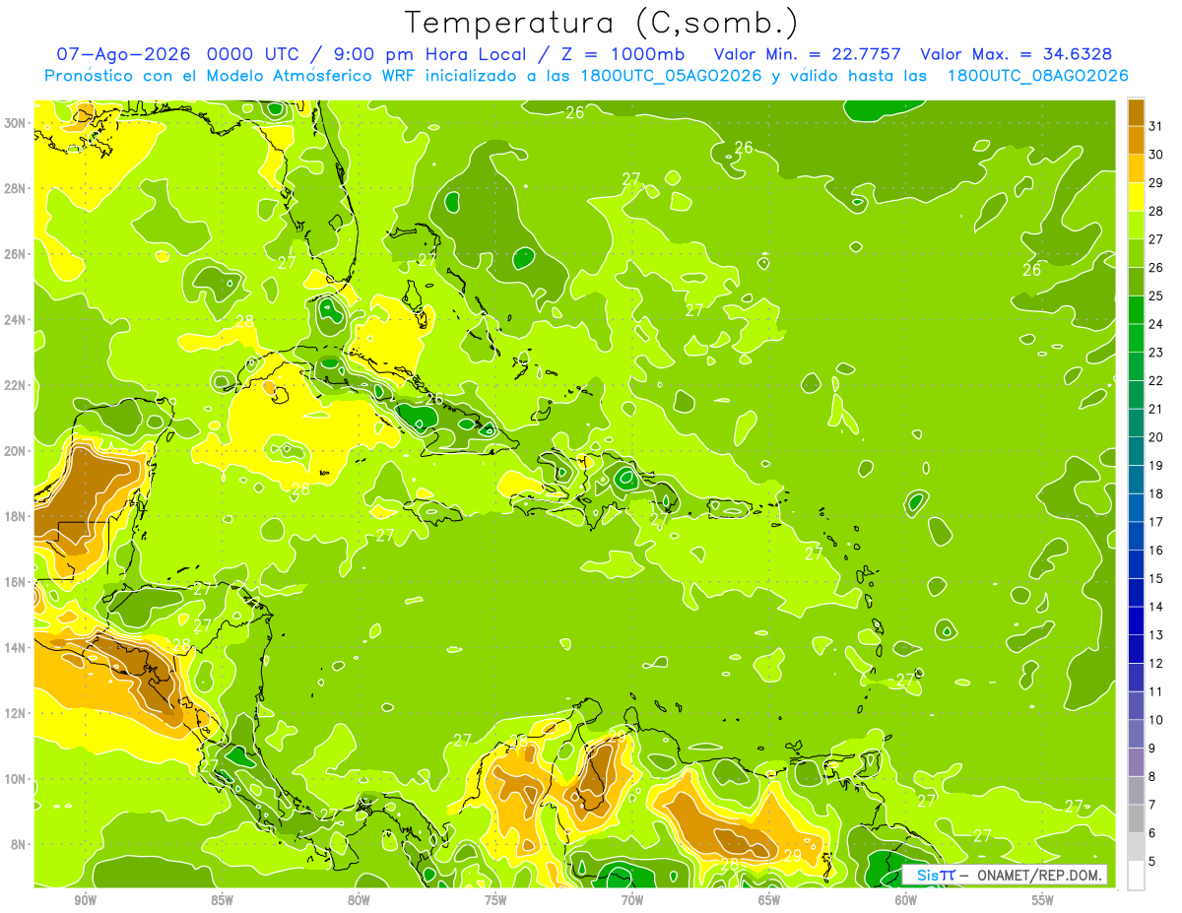
Task: Select the "07-Ago-2026 0000 UTC" date text
Action: [179, 54]
